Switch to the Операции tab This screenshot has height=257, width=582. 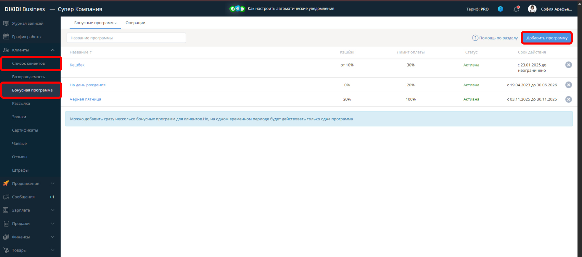click(x=135, y=23)
